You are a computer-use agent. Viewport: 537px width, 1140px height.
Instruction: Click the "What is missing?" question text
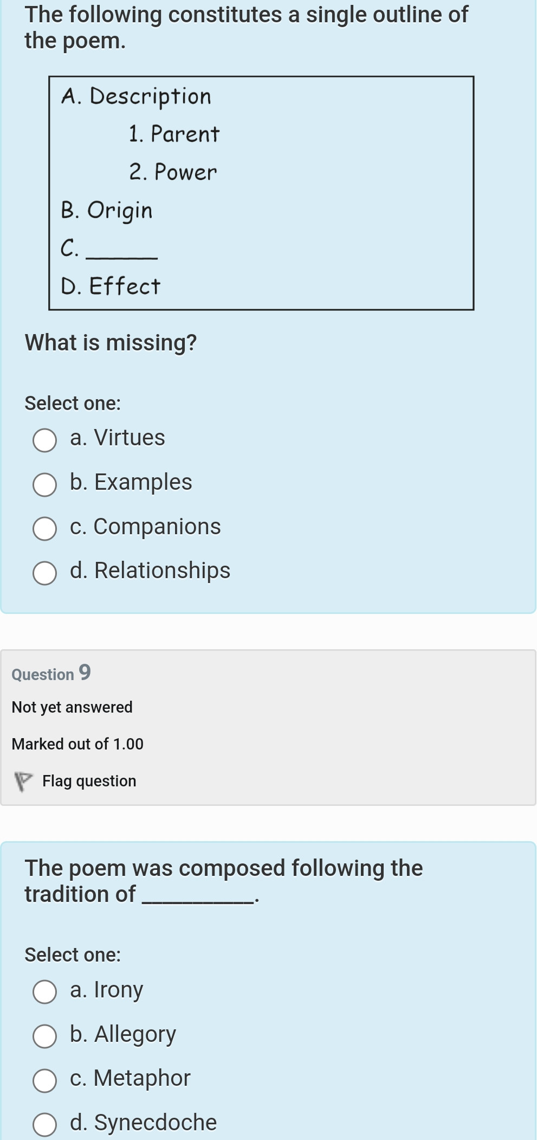111,343
